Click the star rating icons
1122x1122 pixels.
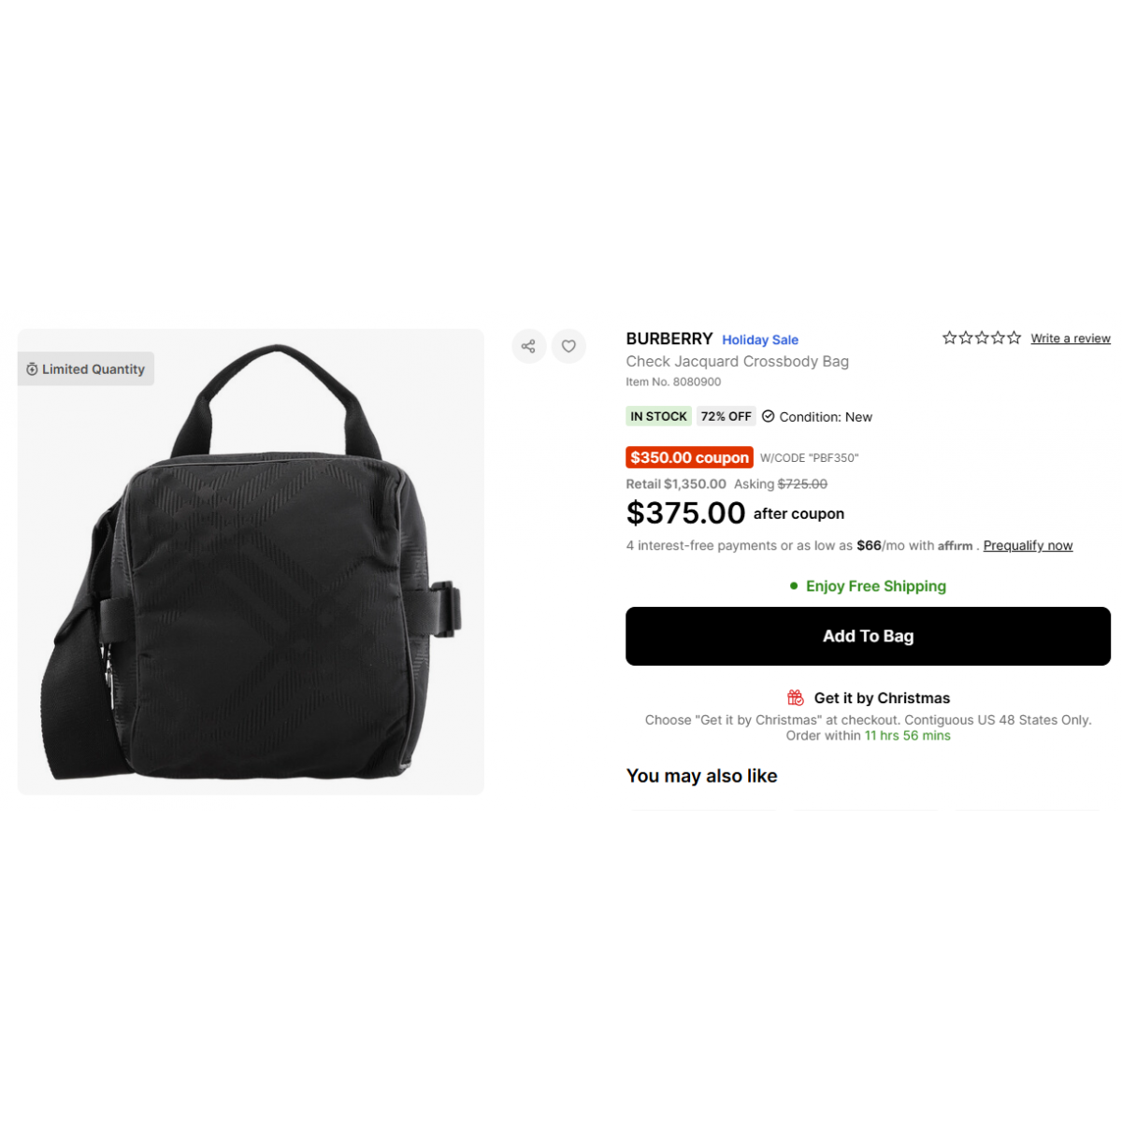pyautogui.click(x=982, y=338)
